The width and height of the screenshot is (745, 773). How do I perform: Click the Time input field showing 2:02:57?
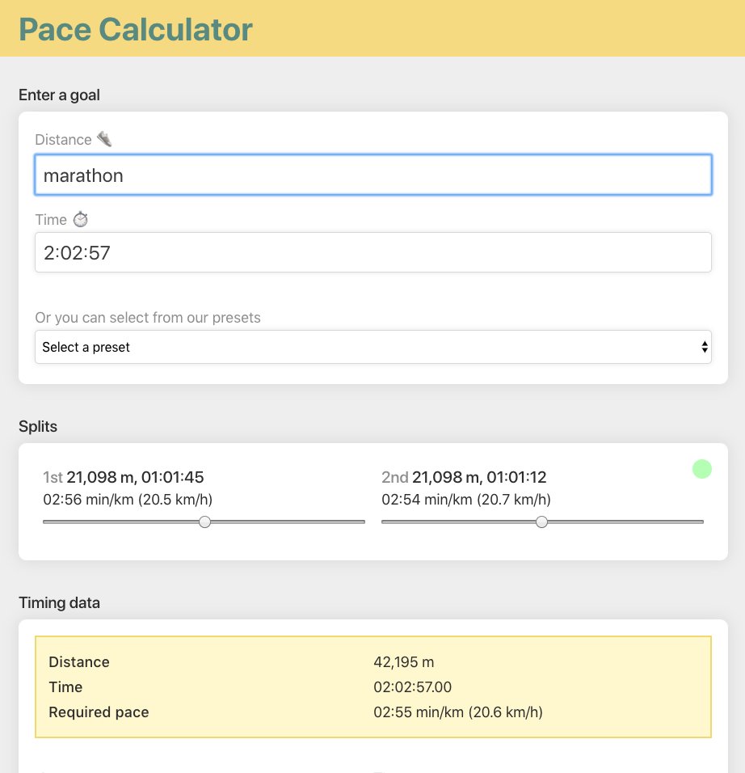pos(373,252)
